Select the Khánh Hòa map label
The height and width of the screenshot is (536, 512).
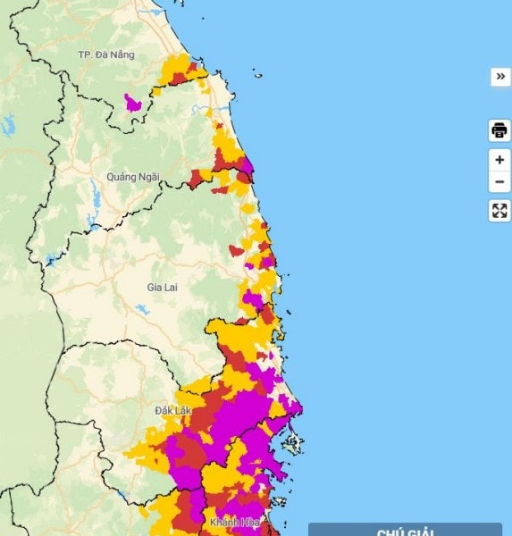[x=235, y=523]
